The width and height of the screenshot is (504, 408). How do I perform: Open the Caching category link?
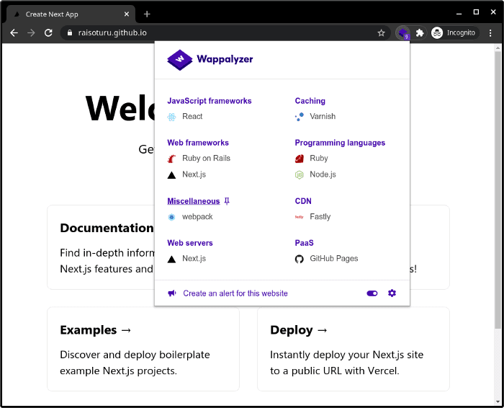click(310, 101)
